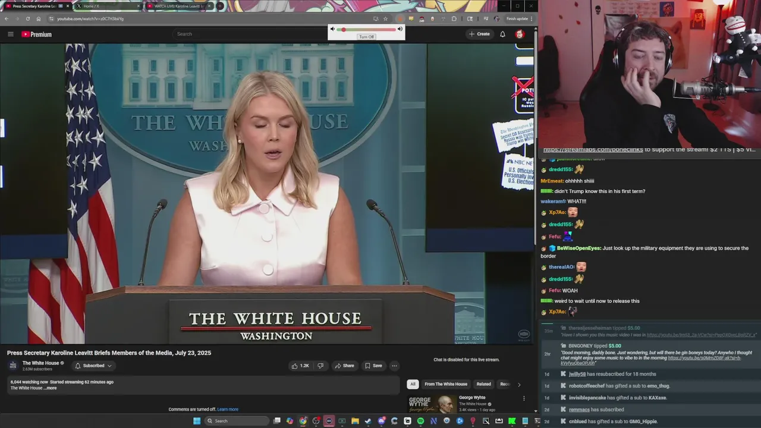Image resolution: width=761 pixels, height=428 pixels.
Task: Open File Explorer from the taskbar
Action: click(355, 421)
